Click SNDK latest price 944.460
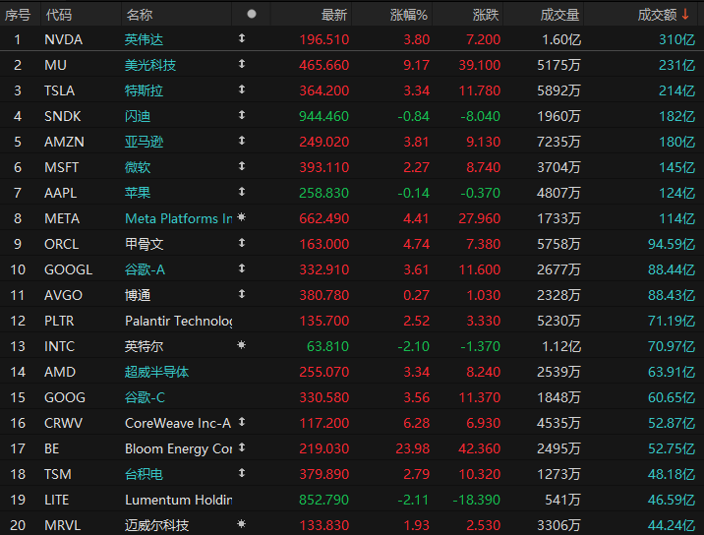 [x=324, y=116]
